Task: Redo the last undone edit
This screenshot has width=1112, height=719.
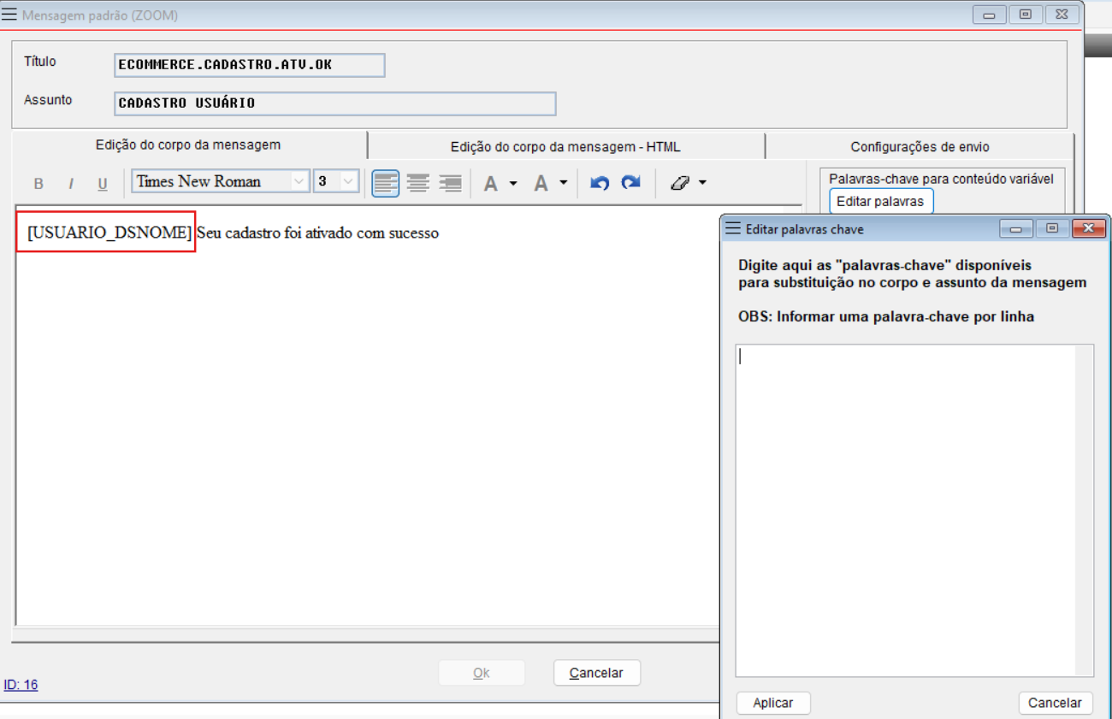Action: click(x=631, y=183)
